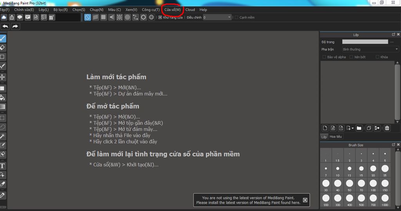Open the Tệp(F) menu
401x211 pixels.
click(5, 10)
